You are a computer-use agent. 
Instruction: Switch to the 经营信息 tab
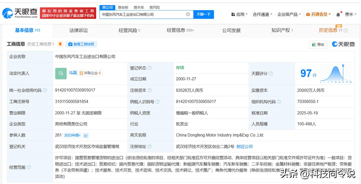click(180, 30)
